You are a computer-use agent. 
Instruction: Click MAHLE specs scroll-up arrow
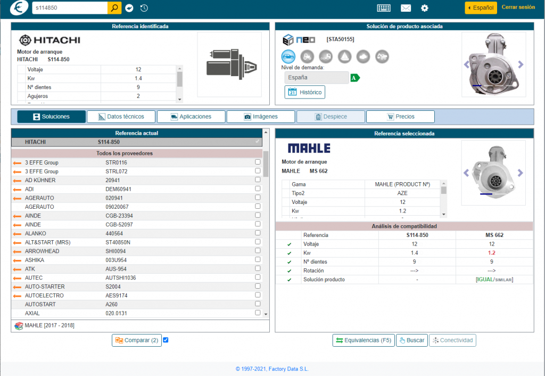443,183
